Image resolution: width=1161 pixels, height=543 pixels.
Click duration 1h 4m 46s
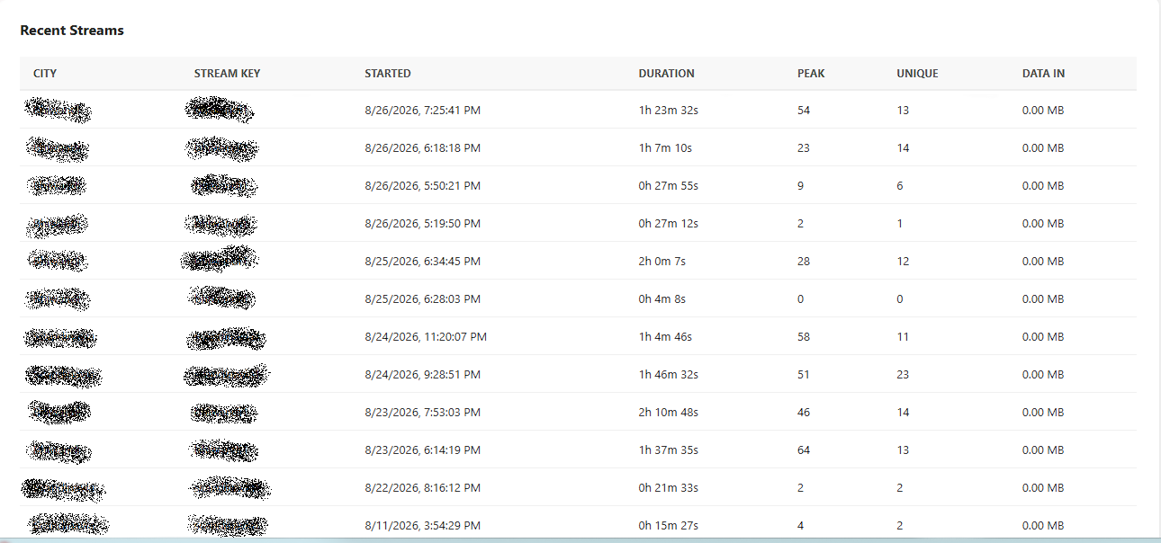coord(665,337)
